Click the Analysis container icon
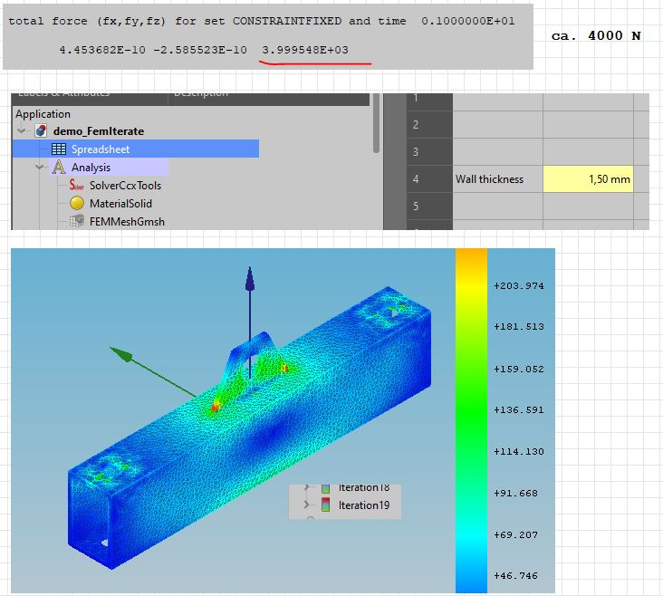Viewport: 663px width, 596px height. 59,168
